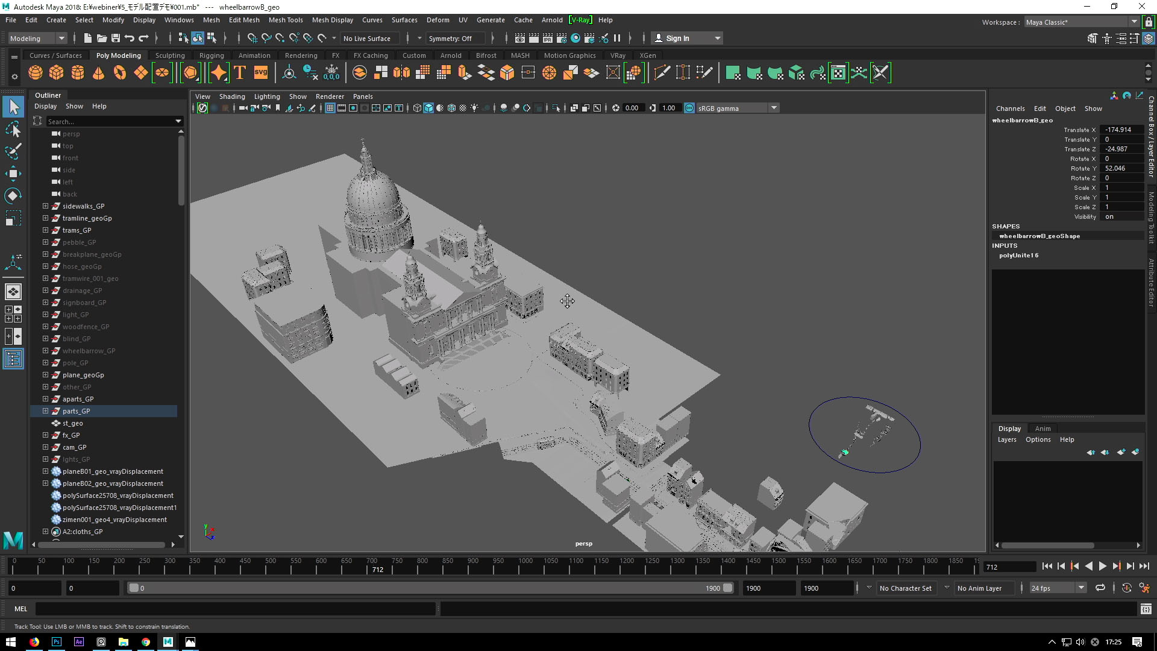Click the Poly Modeling tab
This screenshot has width=1157, height=651.
118,55
